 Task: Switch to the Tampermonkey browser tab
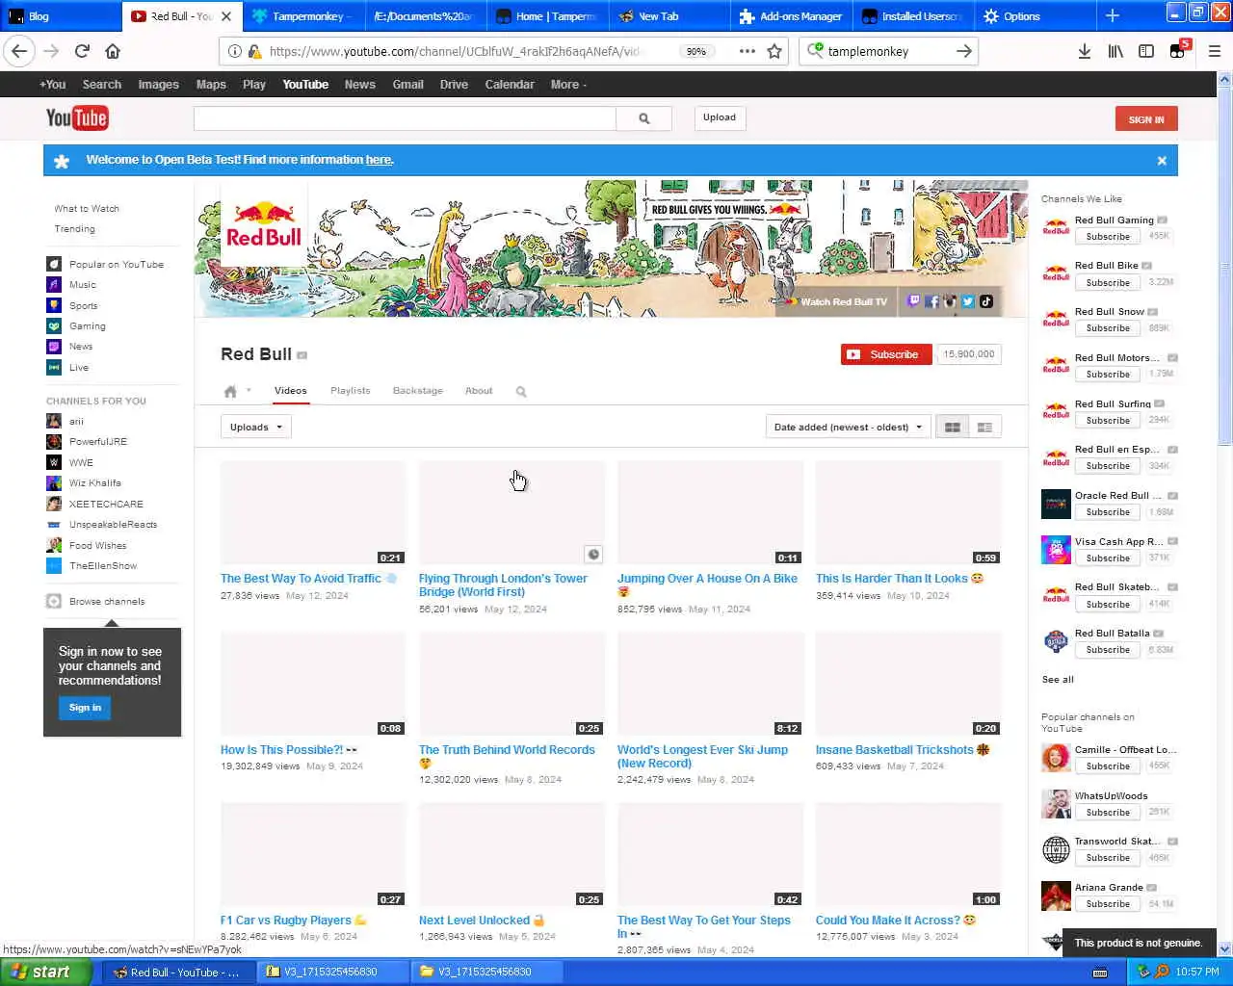click(x=302, y=16)
